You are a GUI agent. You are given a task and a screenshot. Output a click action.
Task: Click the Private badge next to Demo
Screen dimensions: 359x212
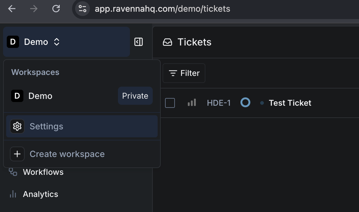coord(135,96)
